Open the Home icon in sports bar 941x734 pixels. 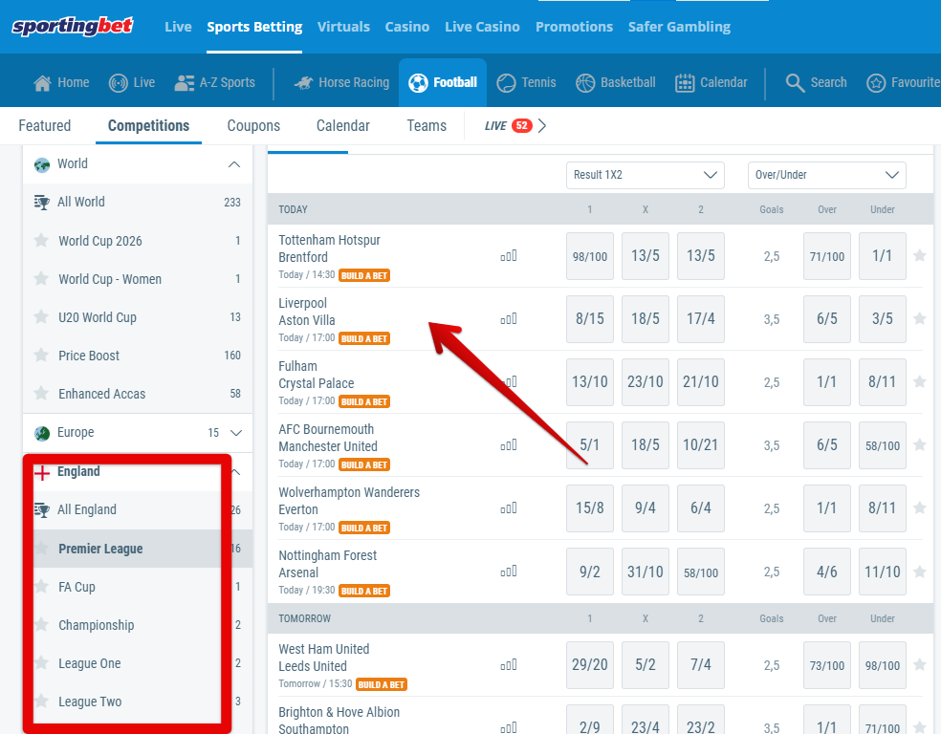42,83
